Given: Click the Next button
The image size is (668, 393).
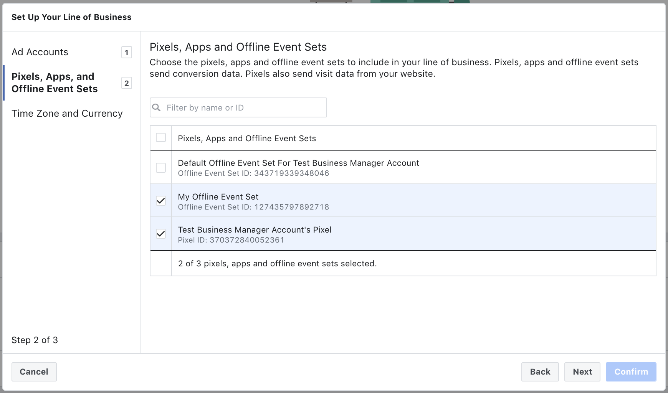Looking at the screenshot, I should [582, 372].
